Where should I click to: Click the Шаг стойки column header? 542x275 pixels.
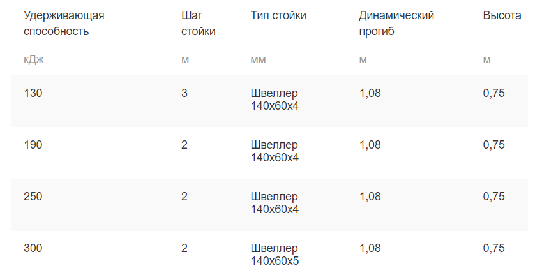(198, 23)
